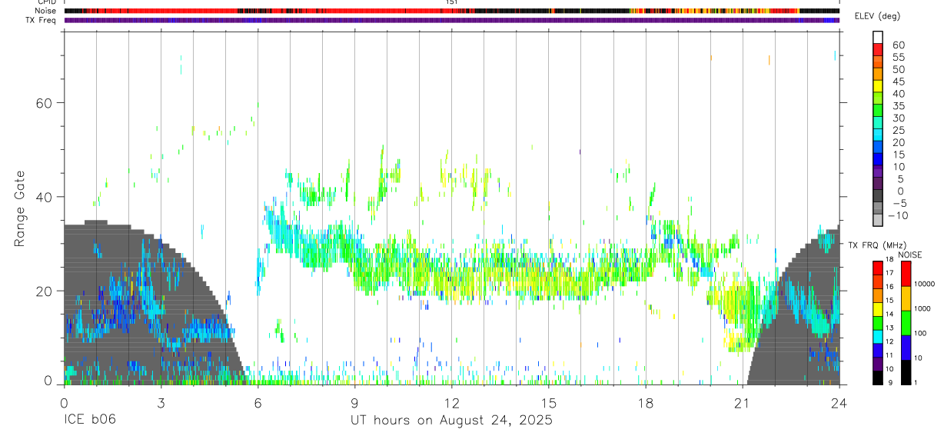Click the dark purple ELEV swatch between 0 and 5
This screenshot has height=436, width=944.
[x=878, y=185]
